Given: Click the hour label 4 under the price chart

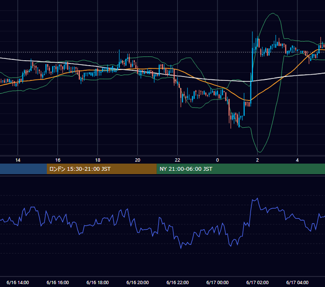Looking at the screenshot, I should (x=297, y=160).
